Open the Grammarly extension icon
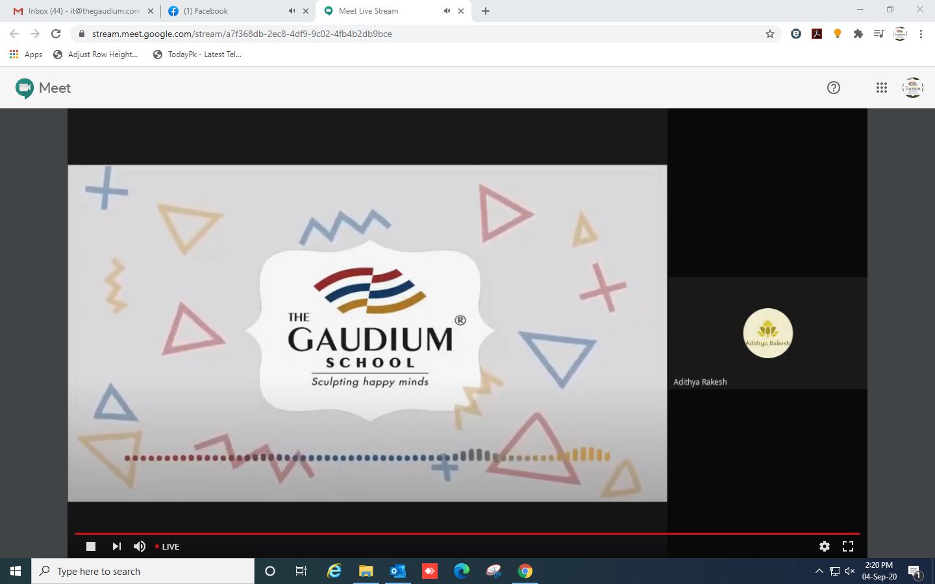Image resolution: width=935 pixels, height=584 pixels. (796, 34)
